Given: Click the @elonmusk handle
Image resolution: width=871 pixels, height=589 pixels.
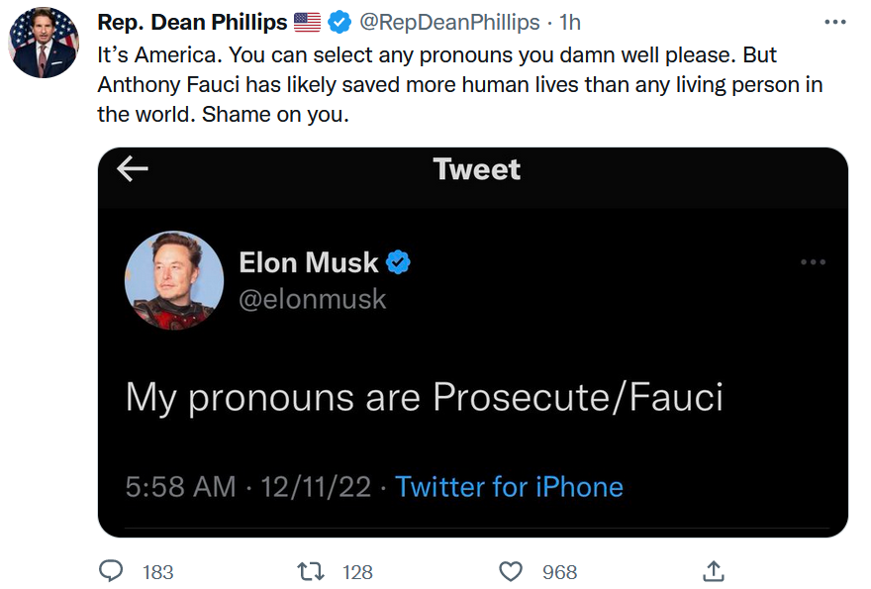Looking at the screenshot, I should (x=312, y=300).
